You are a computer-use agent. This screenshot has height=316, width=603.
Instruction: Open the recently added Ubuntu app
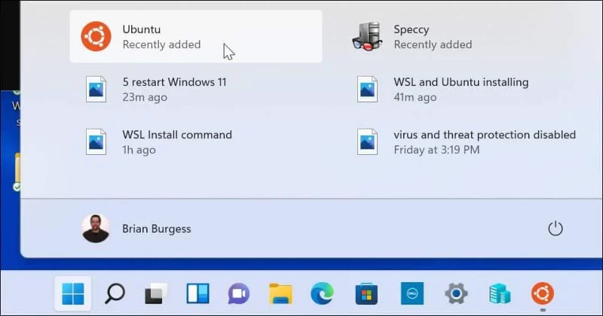pyautogui.click(x=196, y=36)
